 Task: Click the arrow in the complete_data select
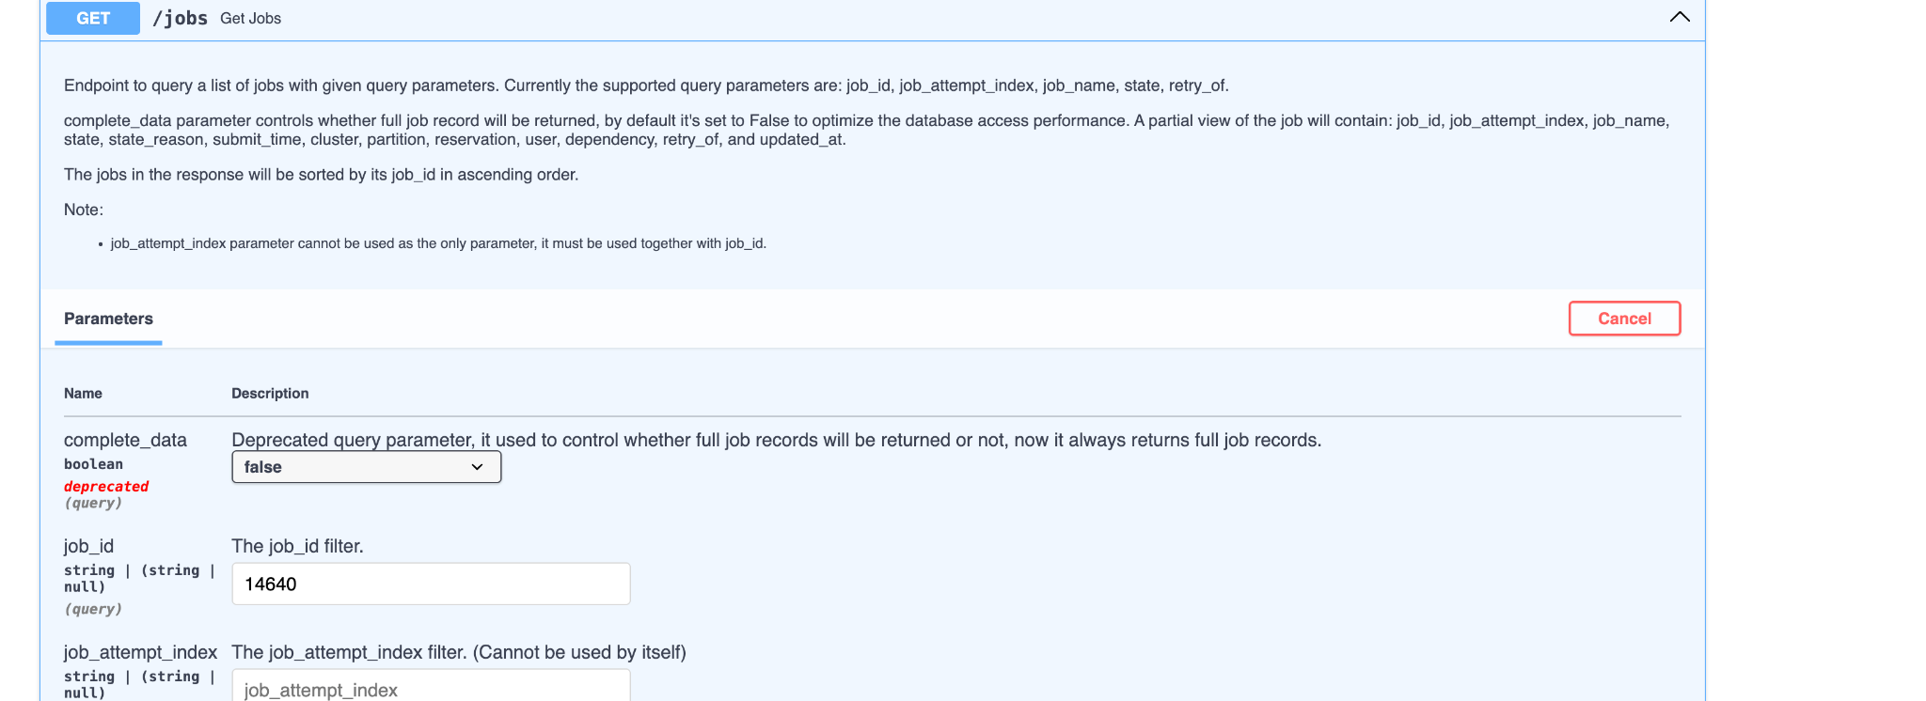tap(477, 467)
